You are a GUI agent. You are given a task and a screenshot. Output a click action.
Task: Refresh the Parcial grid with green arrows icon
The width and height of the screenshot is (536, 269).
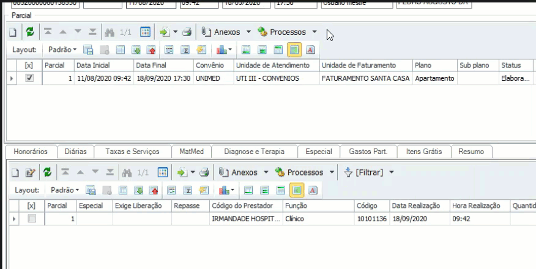tap(30, 32)
